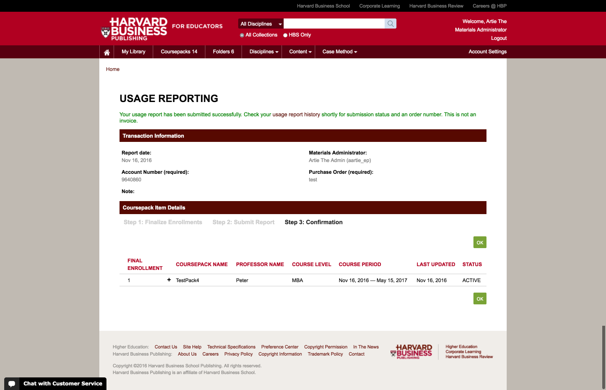Open footer Higher Education link beside logo
This screenshot has width=606, height=390.
(x=461, y=347)
